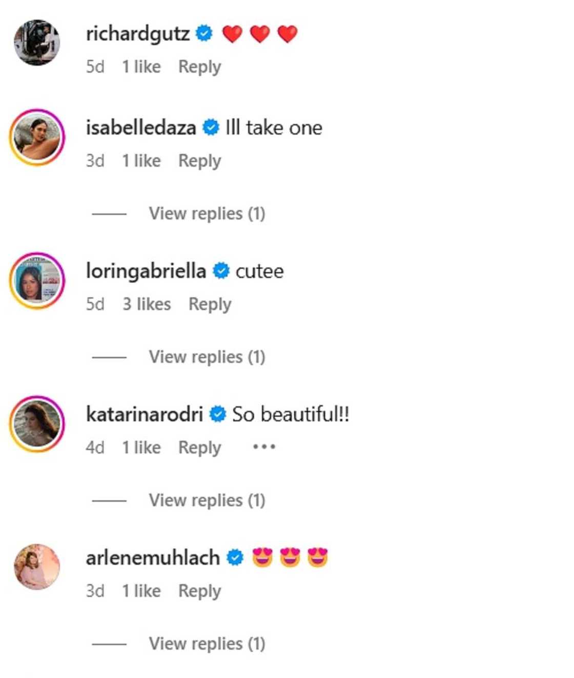The height and width of the screenshot is (678, 574).
Task: Reply to richardgutz's hearts comment
Action: pyautogui.click(x=199, y=67)
